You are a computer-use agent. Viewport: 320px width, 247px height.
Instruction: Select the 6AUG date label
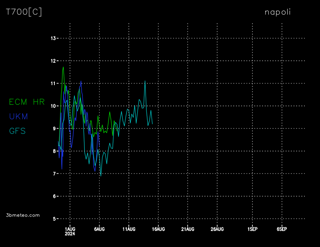[99, 229]
